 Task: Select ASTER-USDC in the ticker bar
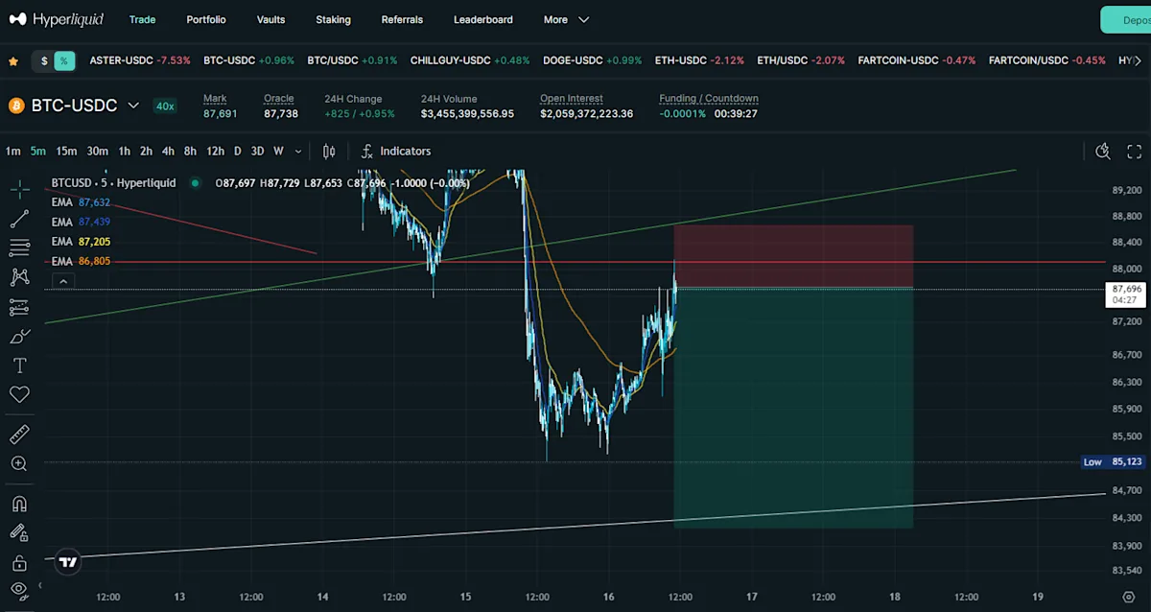click(x=140, y=60)
